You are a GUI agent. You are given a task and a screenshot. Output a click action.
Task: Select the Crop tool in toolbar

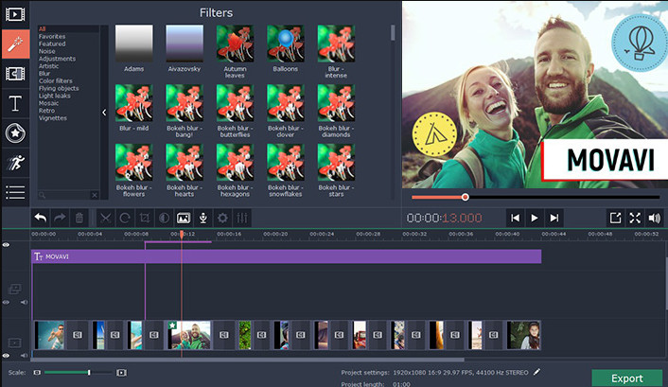pos(144,218)
